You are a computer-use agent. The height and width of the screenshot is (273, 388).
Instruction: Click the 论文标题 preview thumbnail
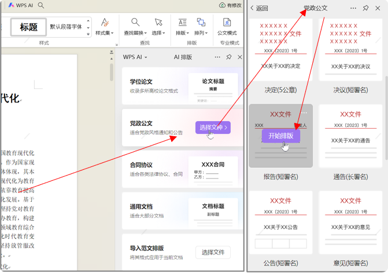point(213,88)
